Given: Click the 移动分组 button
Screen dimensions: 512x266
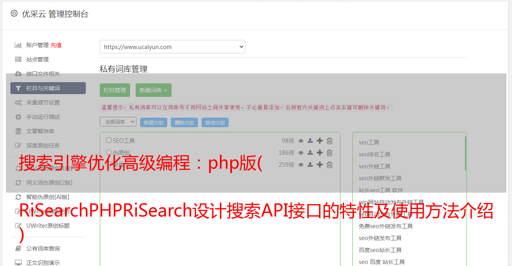Looking at the screenshot, I should click(215, 122).
